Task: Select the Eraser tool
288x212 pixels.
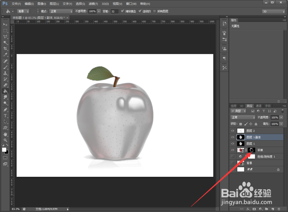Action: [x=5, y=85]
